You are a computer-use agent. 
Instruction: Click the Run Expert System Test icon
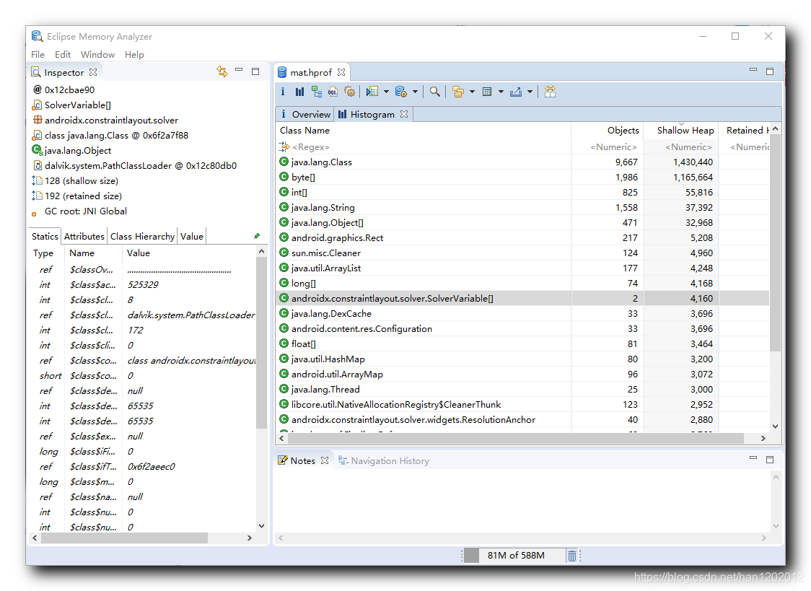pos(372,92)
